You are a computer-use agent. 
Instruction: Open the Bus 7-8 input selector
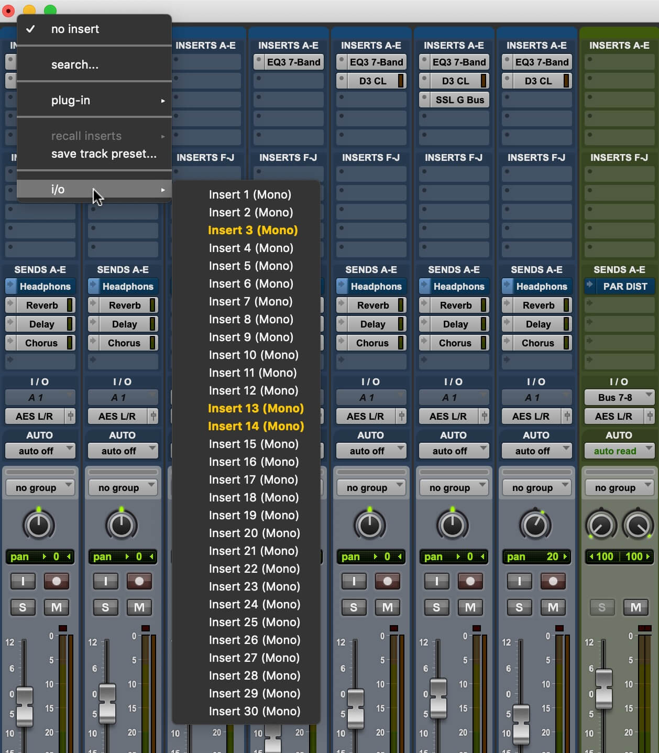619,397
